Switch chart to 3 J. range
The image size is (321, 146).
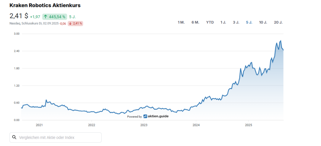tap(236, 22)
